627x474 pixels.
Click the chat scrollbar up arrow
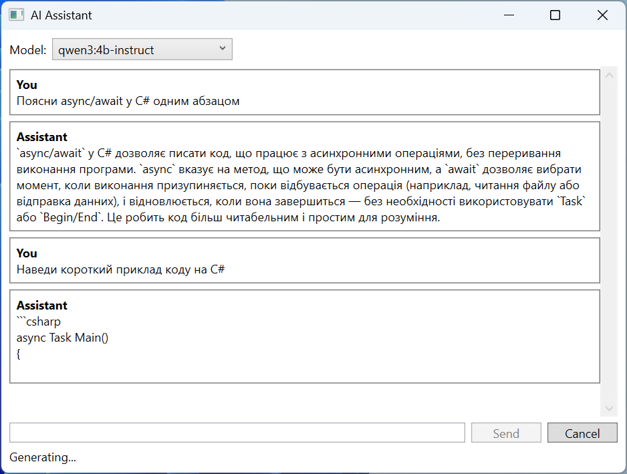pos(609,75)
